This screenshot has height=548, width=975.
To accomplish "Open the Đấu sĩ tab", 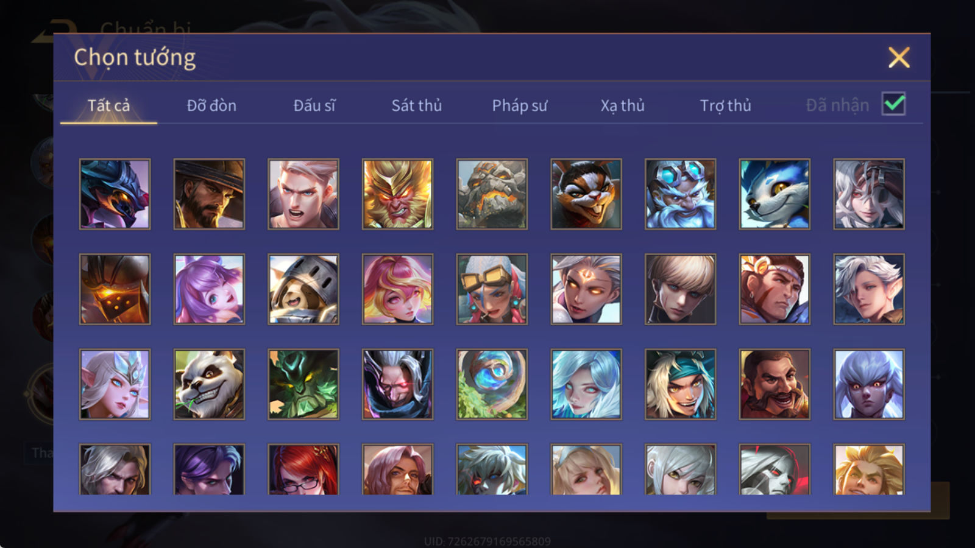I will tap(314, 105).
